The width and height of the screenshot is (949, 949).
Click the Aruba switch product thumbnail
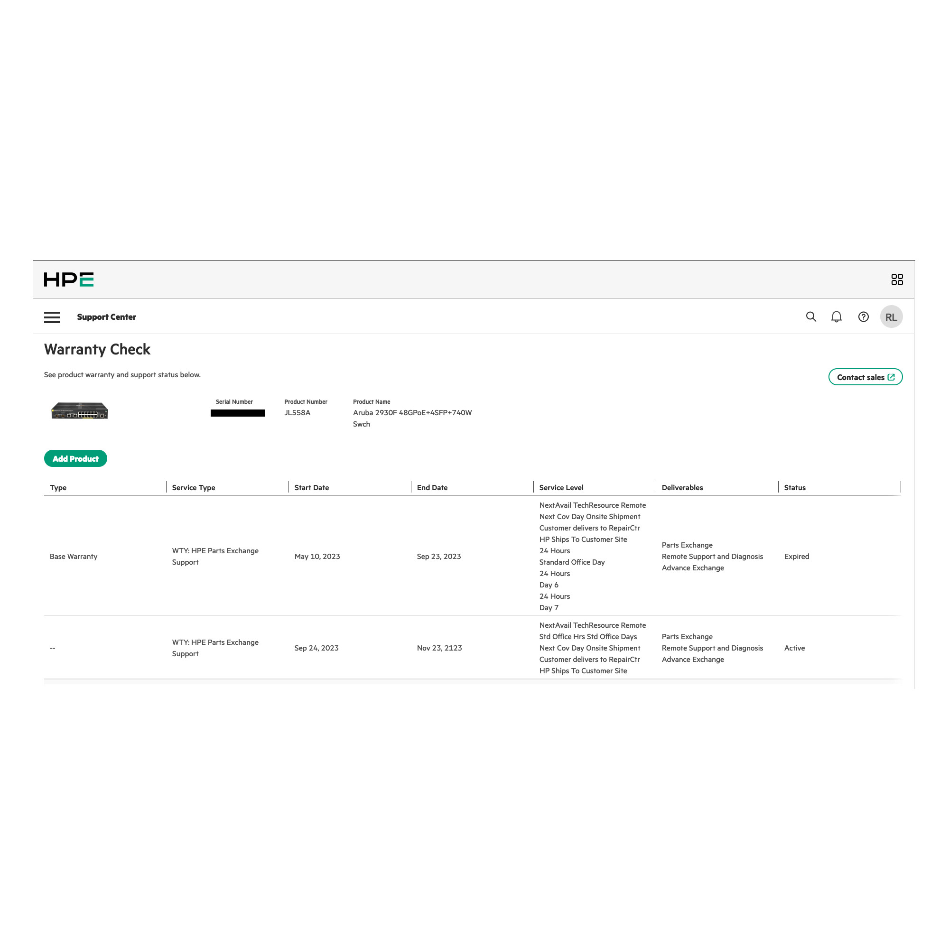[x=80, y=410]
